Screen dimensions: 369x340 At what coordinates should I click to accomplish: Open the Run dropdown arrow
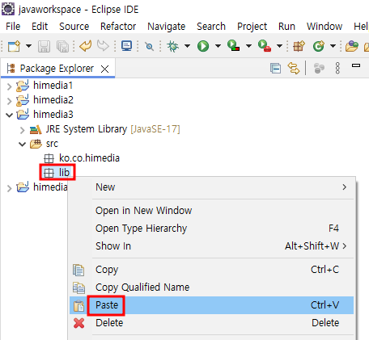tap(218, 46)
